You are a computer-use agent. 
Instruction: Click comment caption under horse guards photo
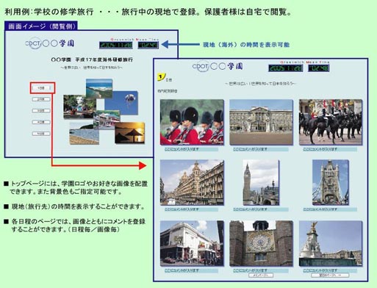tap(330, 149)
